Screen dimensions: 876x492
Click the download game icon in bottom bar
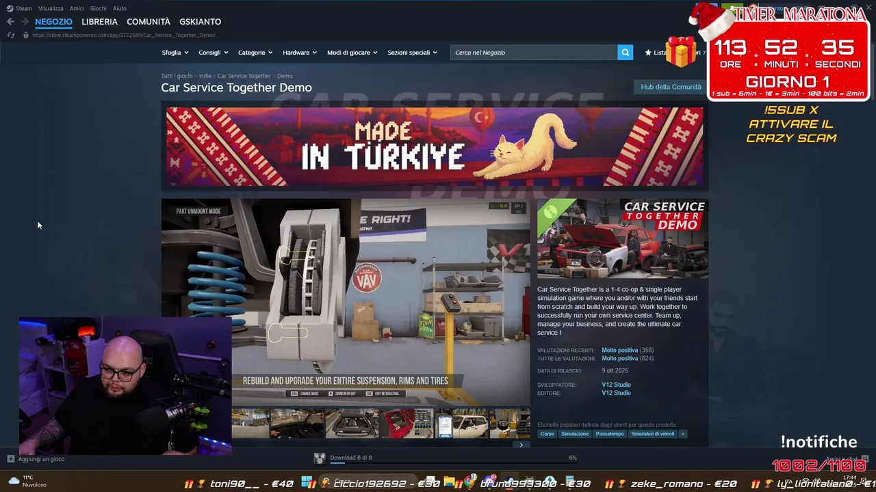coord(320,458)
